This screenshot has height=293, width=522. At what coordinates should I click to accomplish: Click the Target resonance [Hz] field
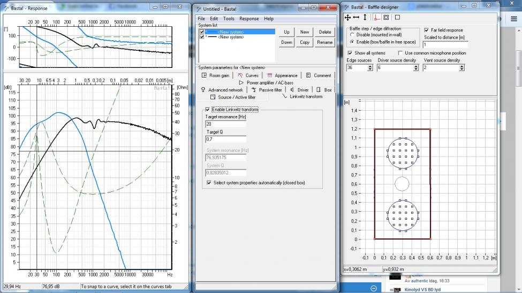pos(226,124)
